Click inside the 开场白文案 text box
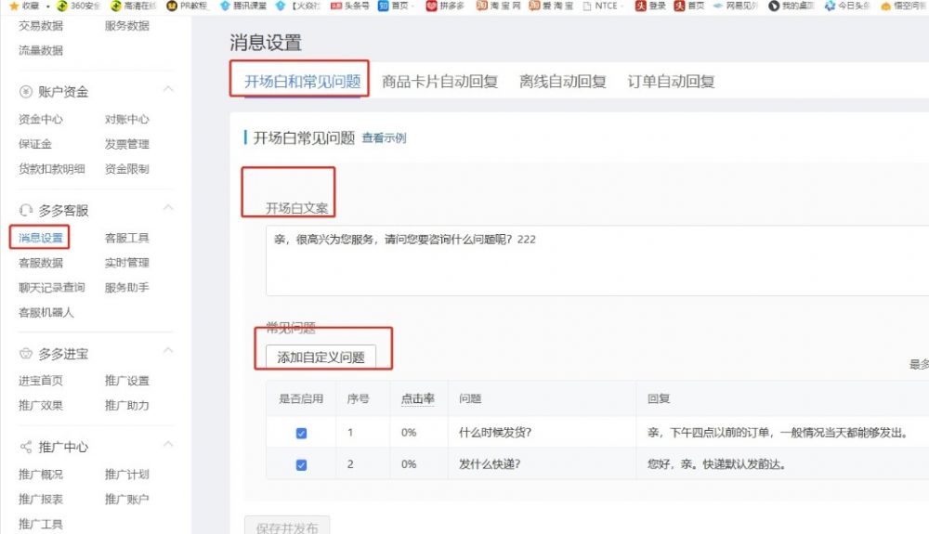The height and width of the screenshot is (534, 929). point(597,260)
